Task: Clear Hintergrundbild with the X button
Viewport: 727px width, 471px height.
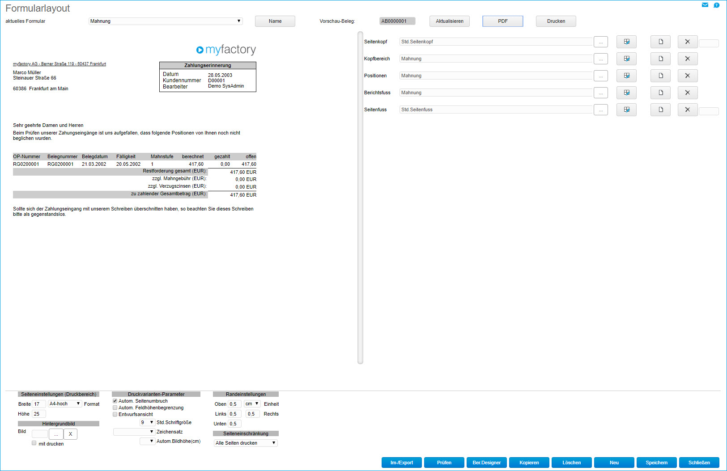Action: (70, 434)
